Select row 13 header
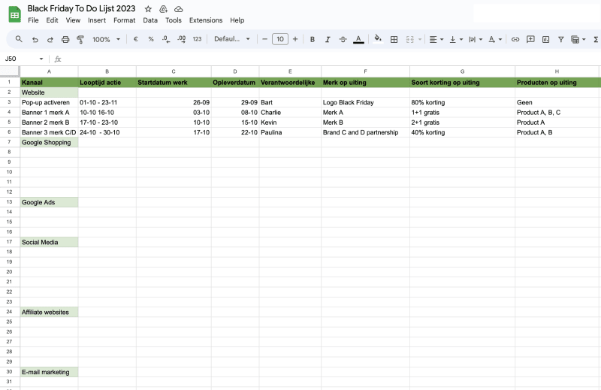This screenshot has height=390, width=601. coord(10,202)
